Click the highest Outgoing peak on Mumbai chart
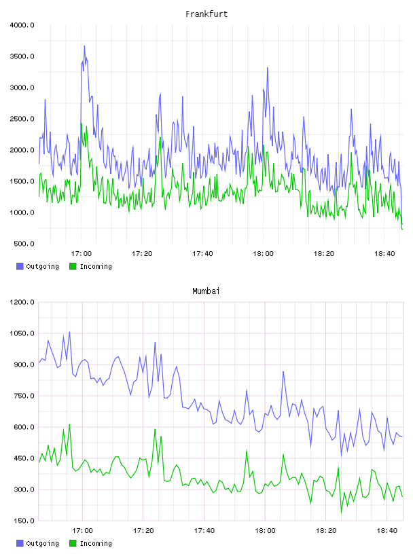 [69, 332]
